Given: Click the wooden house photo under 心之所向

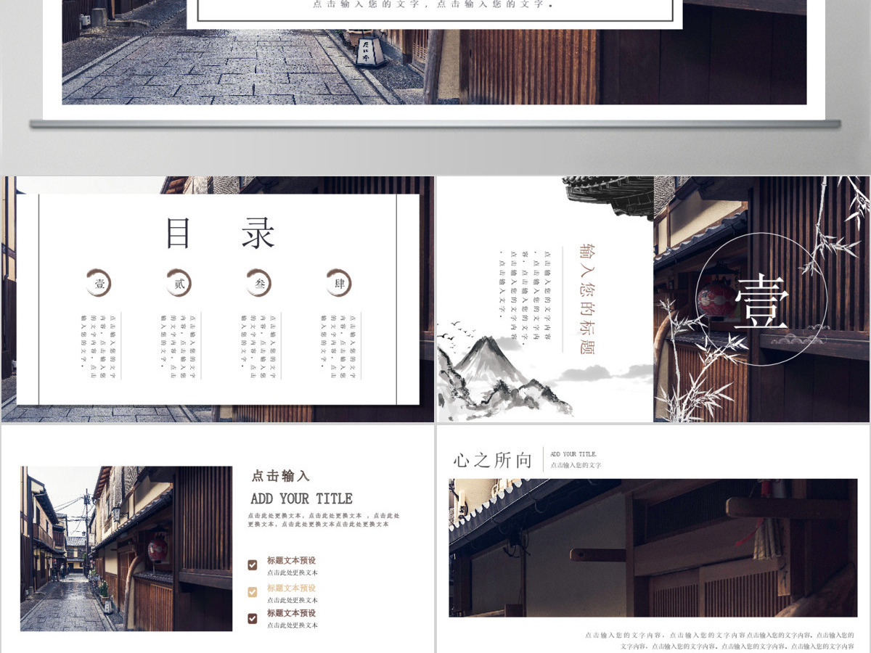Looking at the screenshot, I should (653, 548).
